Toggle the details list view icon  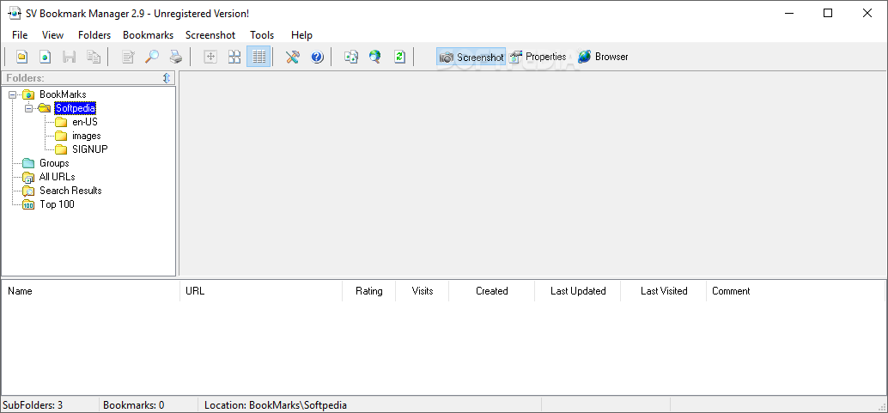pyautogui.click(x=258, y=57)
